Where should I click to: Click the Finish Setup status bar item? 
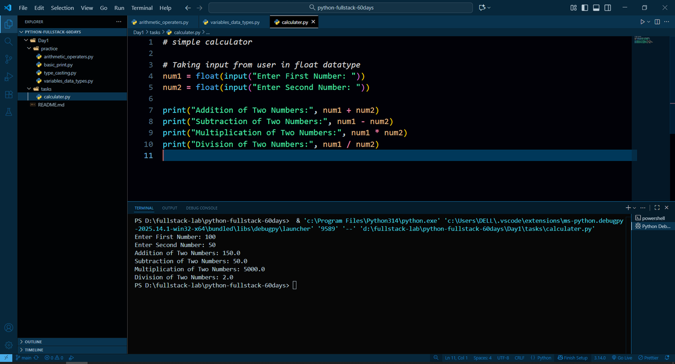(x=573, y=357)
